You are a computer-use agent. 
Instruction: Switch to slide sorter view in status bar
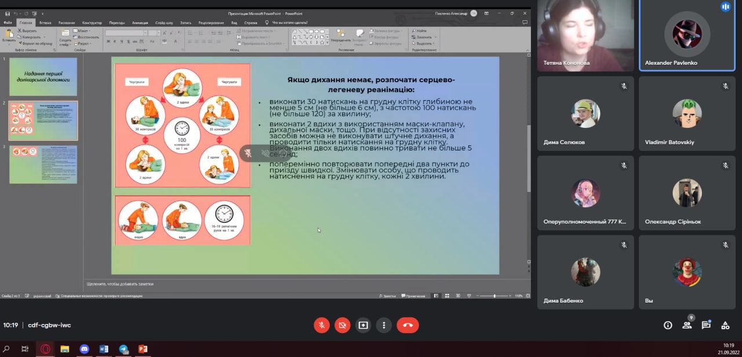446,296
